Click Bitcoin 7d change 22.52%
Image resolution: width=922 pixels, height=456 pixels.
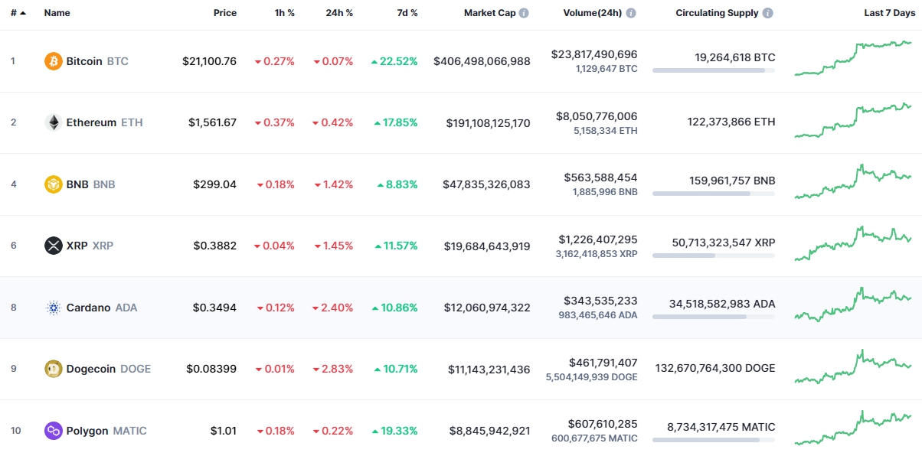[394, 61]
